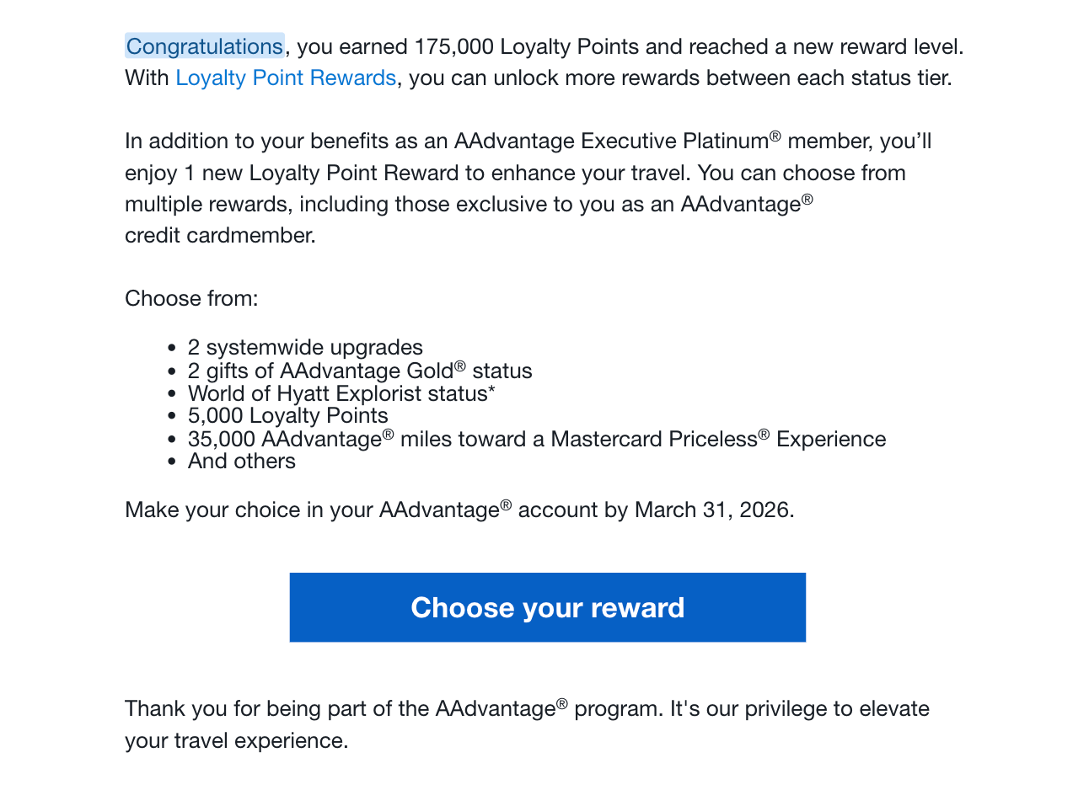
Task: Click the "Choose your reward" button
Action: [x=547, y=607]
